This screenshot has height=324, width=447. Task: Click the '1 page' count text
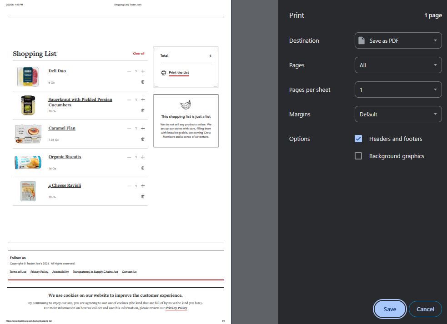pos(433,15)
